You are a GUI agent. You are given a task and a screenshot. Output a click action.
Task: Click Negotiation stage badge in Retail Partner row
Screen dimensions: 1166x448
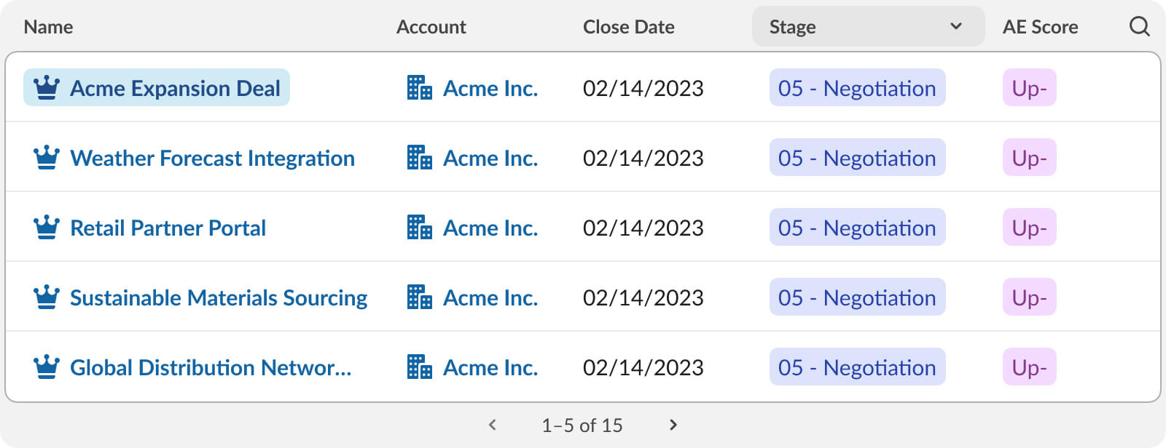tap(857, 228)
